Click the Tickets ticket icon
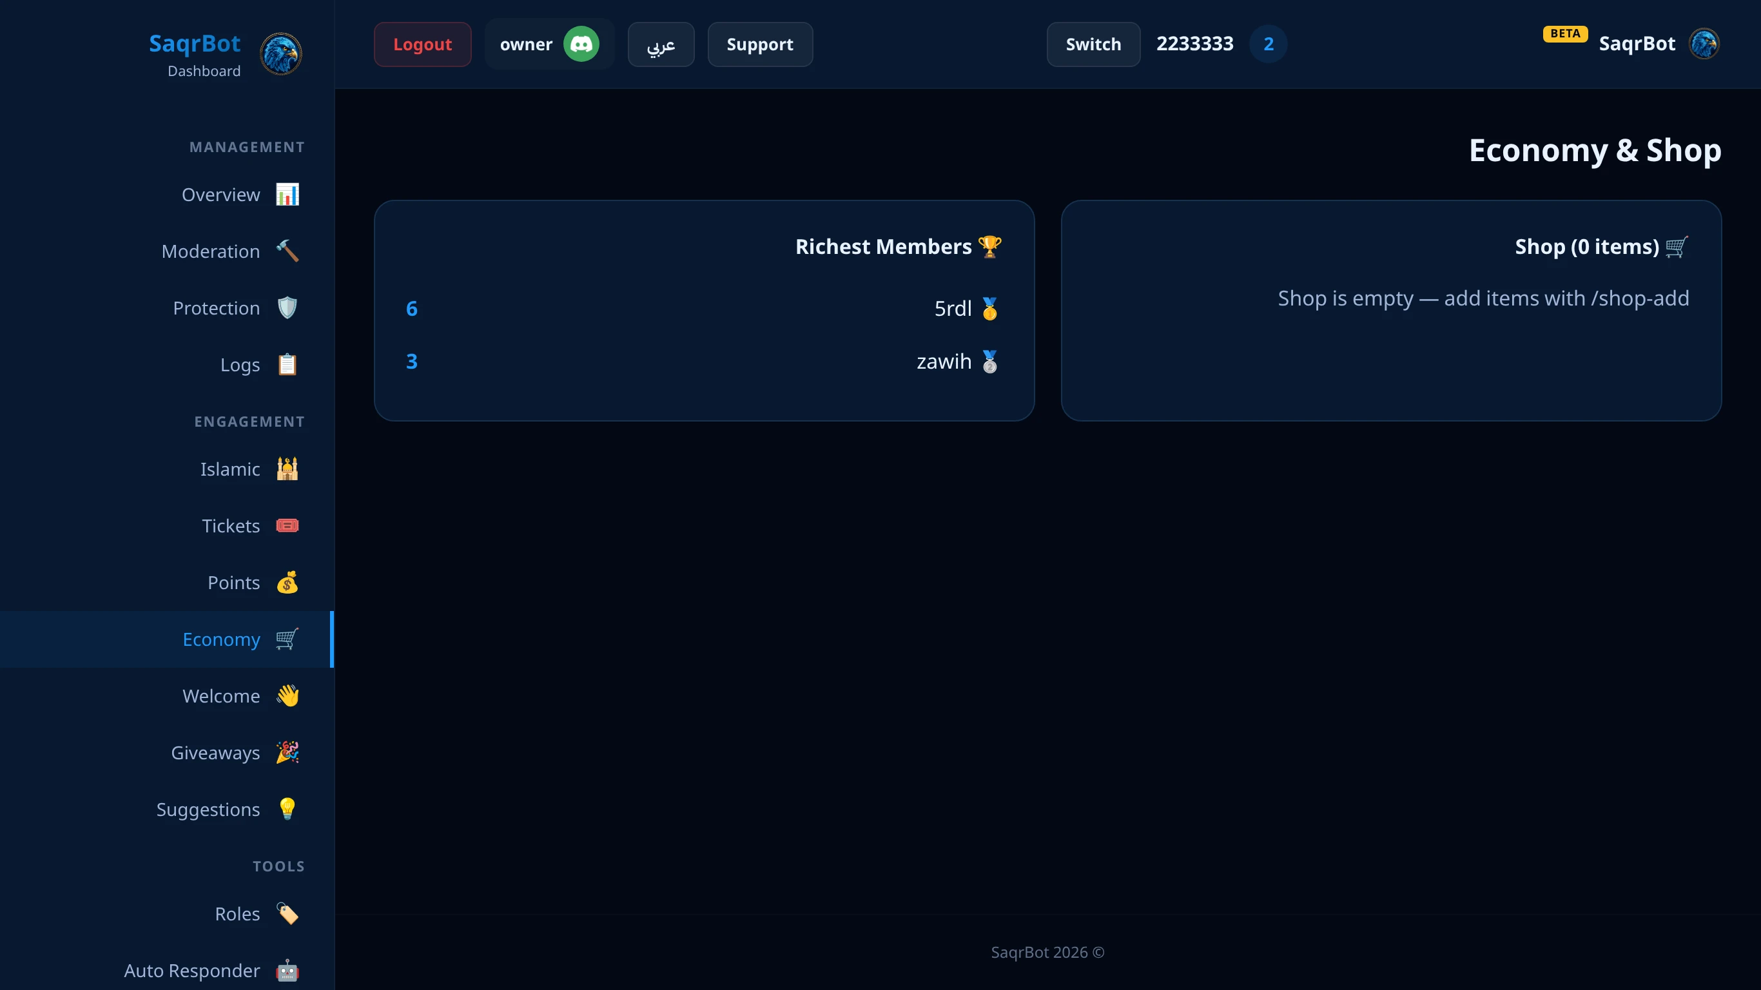1761x990 pixels. coord(287,526)
